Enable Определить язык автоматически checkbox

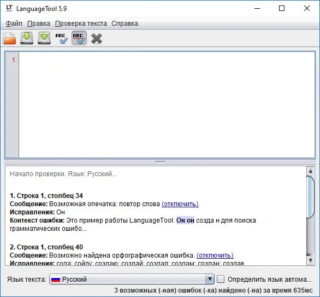pos(221,279)
